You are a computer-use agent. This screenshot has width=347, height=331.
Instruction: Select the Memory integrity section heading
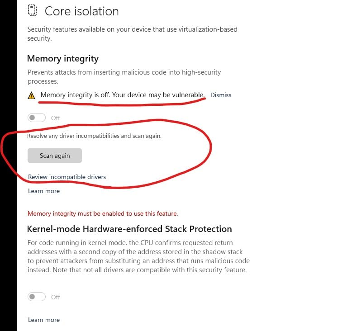click(63, 59)
